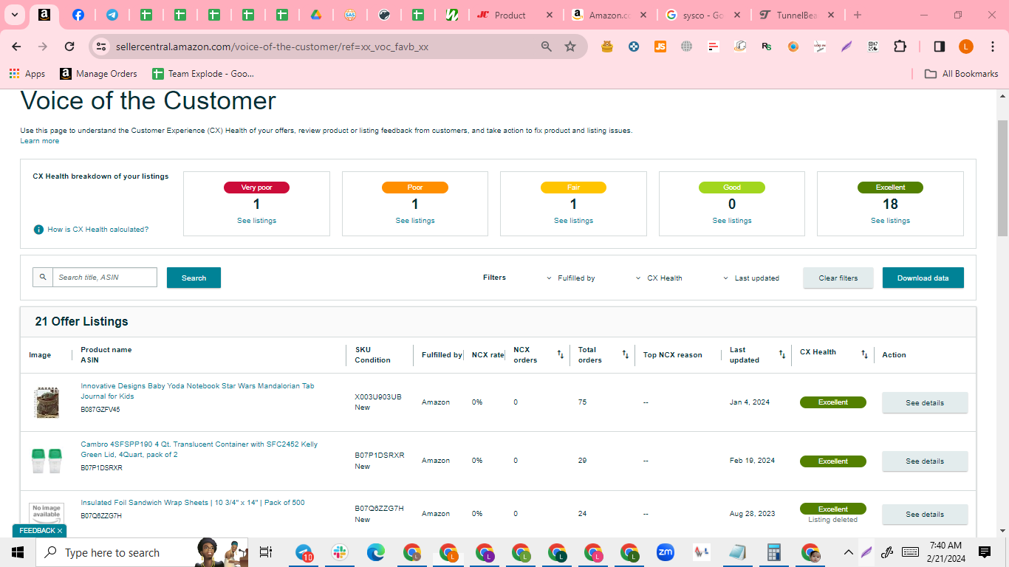Sort listings by Last updated column

tap(782, 355)
